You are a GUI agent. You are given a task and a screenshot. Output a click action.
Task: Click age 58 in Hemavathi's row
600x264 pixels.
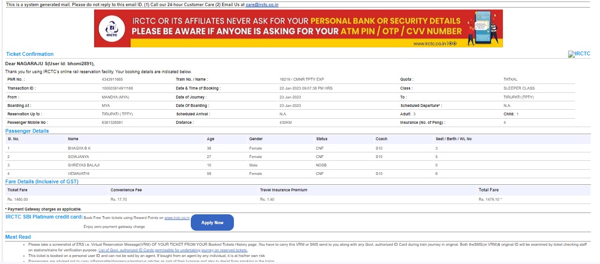[x=209, y=173]
